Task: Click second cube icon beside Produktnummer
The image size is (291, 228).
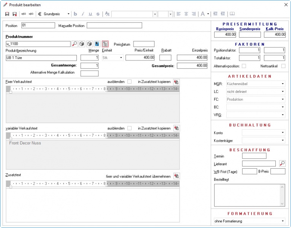Action: pyautogui.click(x=89, y=44)
